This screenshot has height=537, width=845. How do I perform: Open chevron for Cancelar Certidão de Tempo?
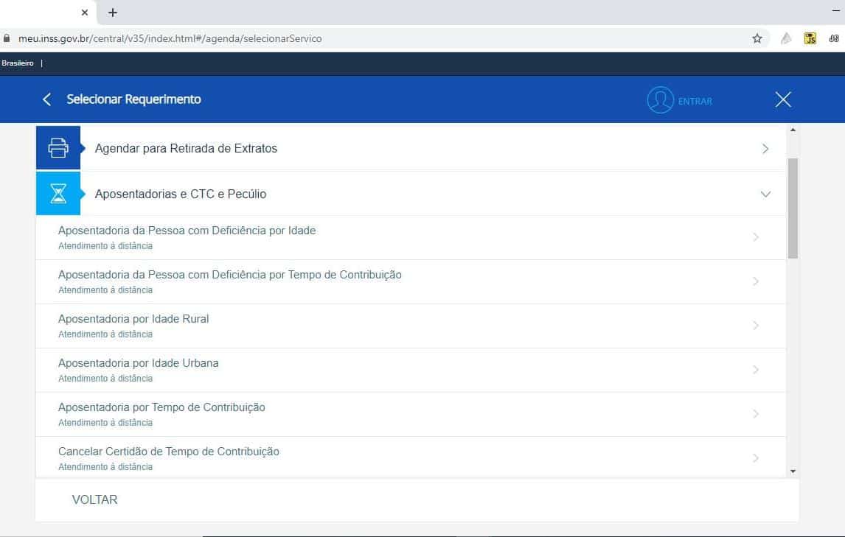[756, 458]
